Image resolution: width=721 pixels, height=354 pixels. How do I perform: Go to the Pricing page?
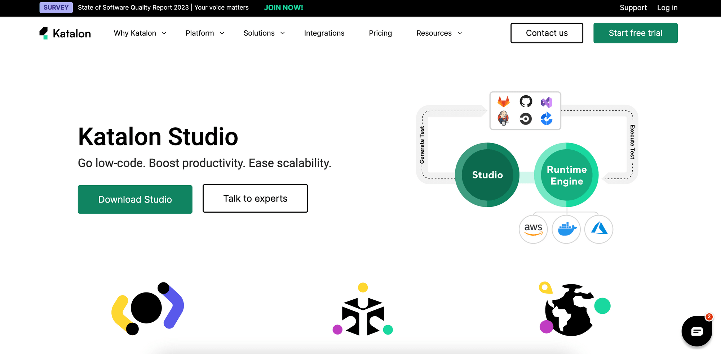pos(380,33)
